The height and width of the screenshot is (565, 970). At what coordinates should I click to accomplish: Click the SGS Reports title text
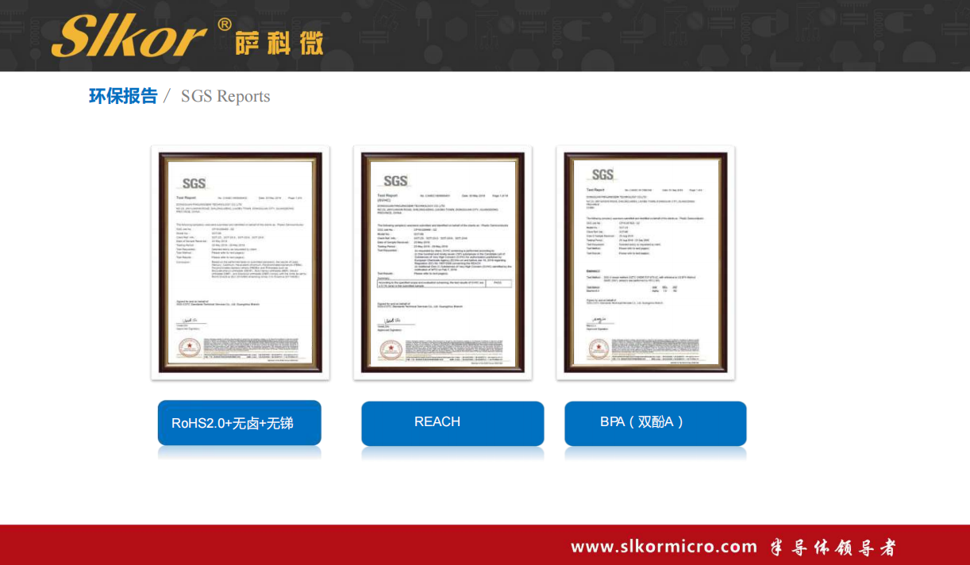(225, 97)
